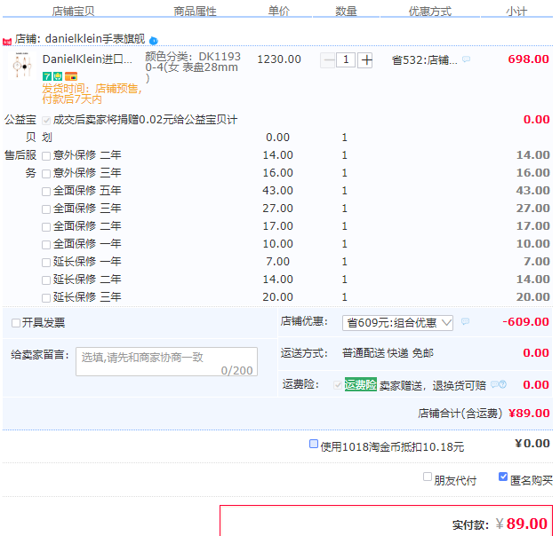Click the 优惠方式 column header
This screenshot has height=536, width=560.
430,11
